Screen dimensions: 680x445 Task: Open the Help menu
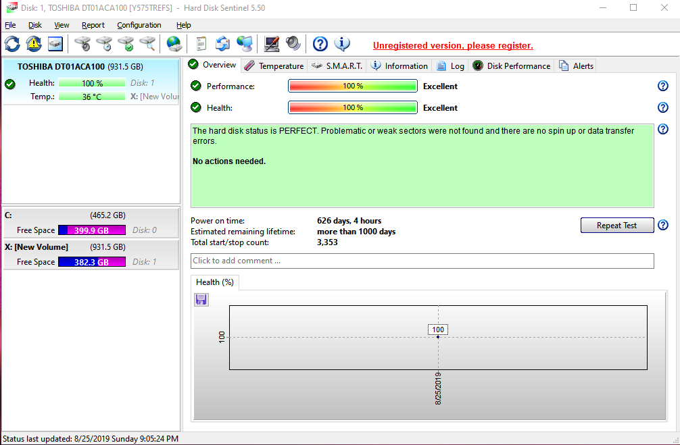pos(183,25)
